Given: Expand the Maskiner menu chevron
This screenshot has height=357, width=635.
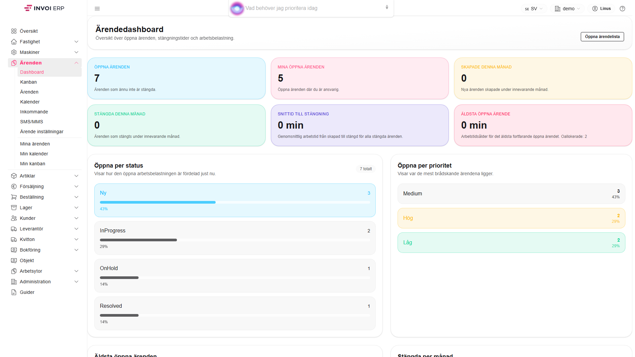Looking at the screenshot, I should coord(76,52).
